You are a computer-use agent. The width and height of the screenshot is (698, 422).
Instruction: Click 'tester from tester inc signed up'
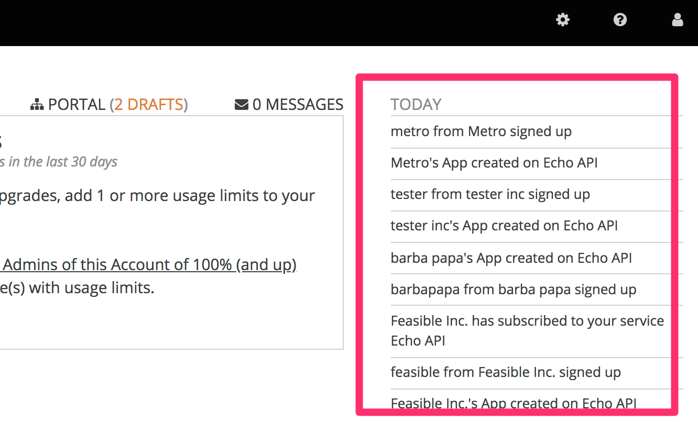[490, 194]
